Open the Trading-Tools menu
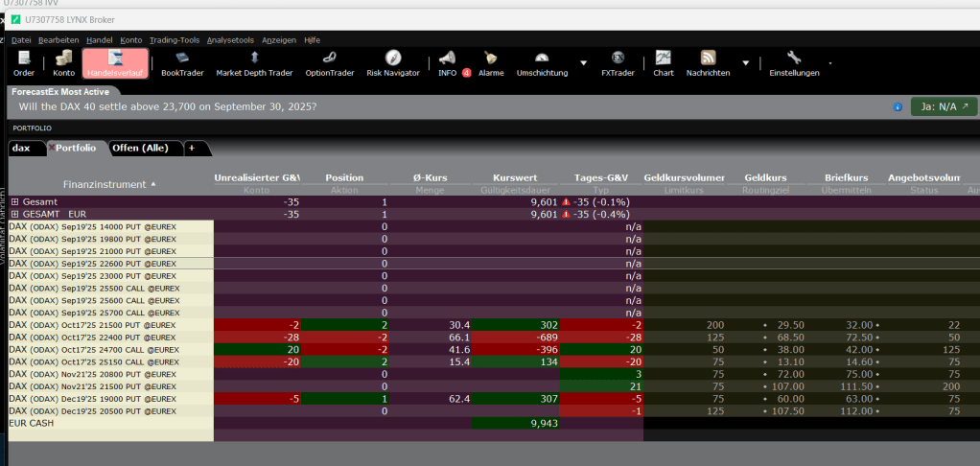Viewport: 980px width, 466px height. [175, 40]
